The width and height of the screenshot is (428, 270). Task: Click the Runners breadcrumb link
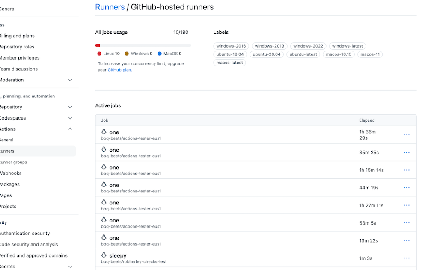(x=110, y=7)
